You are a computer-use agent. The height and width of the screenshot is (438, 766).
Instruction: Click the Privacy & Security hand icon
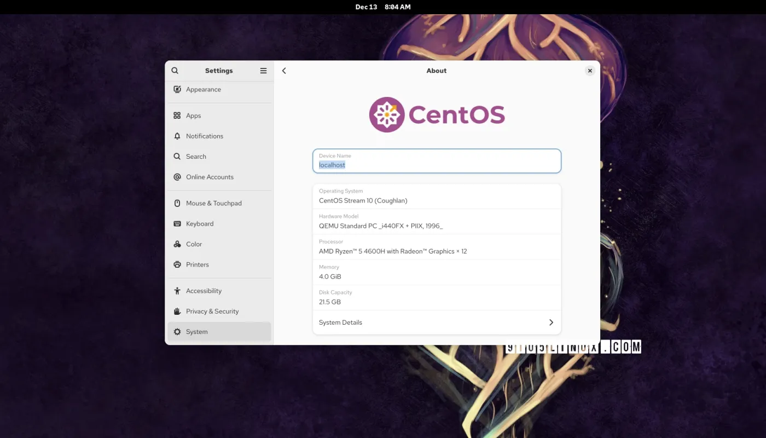[x=177, y=311]
